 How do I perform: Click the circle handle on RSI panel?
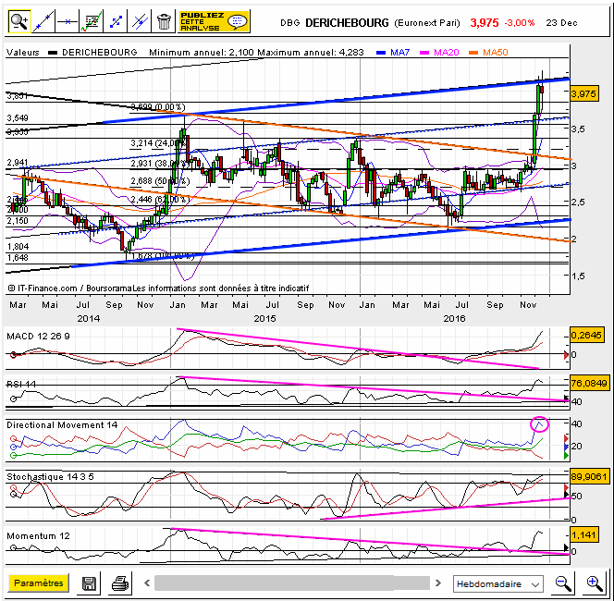(x=13, y=399)
